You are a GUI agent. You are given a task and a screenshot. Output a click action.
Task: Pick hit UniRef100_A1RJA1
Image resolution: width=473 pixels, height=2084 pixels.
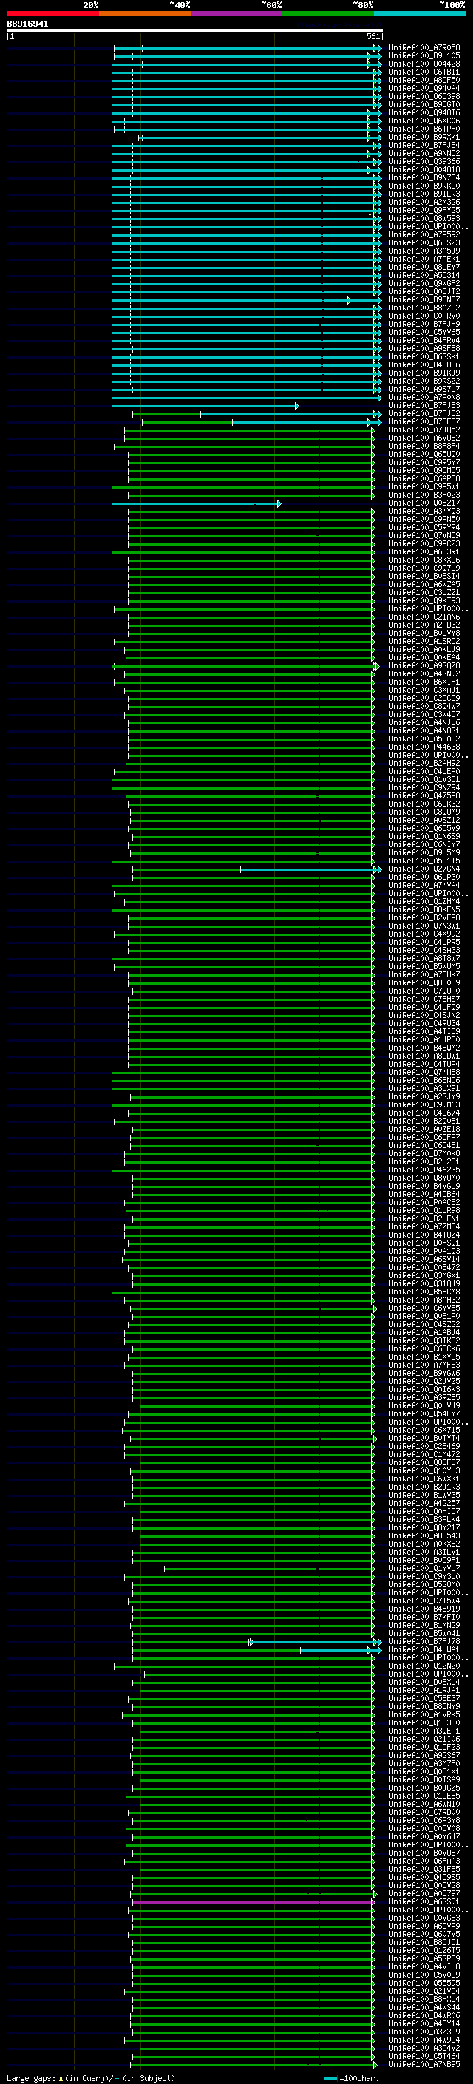click(424, 1690)
